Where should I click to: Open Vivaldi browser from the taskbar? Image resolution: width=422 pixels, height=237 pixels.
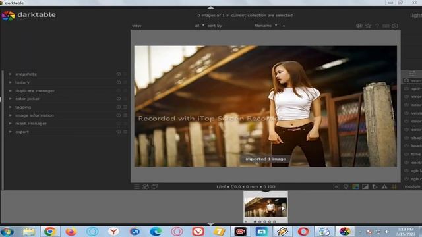[198, 232]
